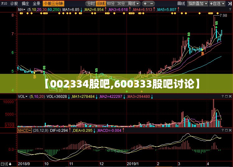Open the MA indicator dropdown
Screen dimensions: 233x167
point(22,10)
